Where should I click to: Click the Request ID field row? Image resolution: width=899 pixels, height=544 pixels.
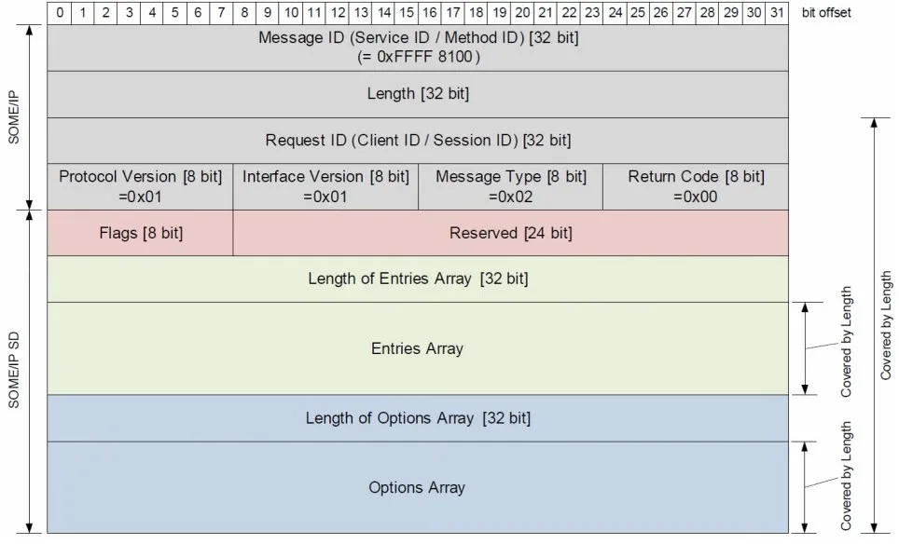click(417, 141)
